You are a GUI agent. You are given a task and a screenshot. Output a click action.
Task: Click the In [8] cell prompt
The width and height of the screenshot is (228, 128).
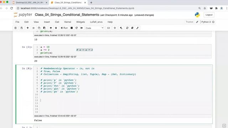click(x=27, y=69)
